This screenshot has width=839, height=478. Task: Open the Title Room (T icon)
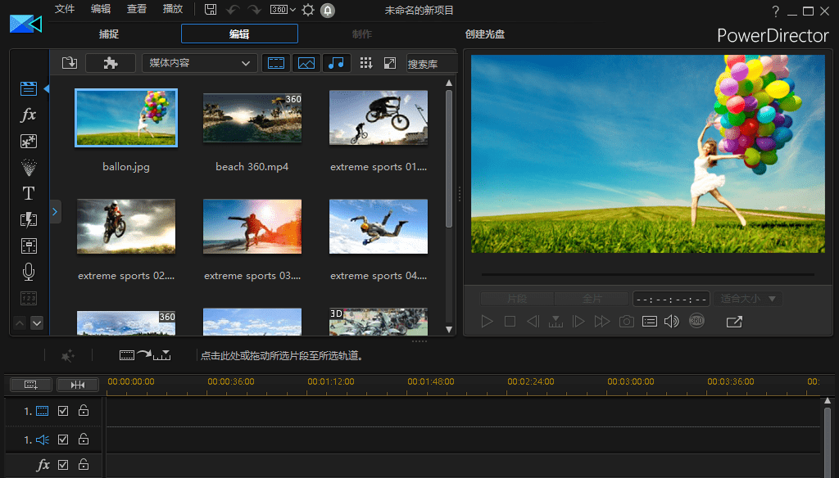coord(29,193)
